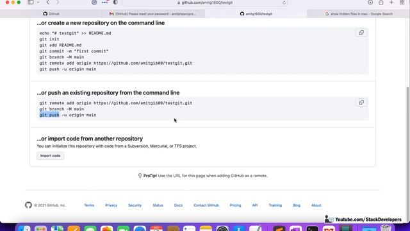Click the 'git init' code line
The image size is (410, 231).
pos(49,39)
